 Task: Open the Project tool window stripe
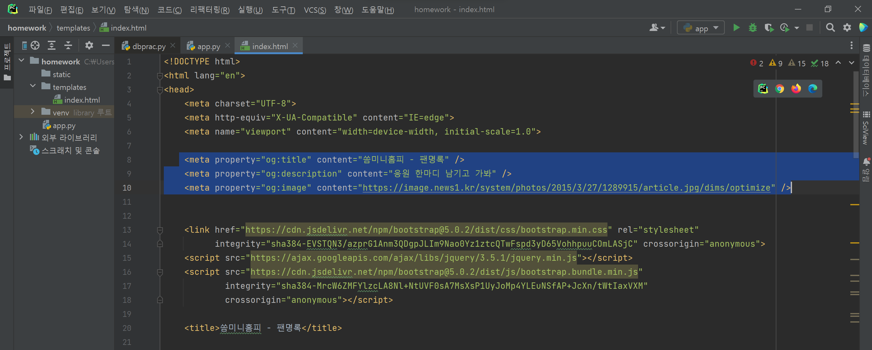pos(7,62)
